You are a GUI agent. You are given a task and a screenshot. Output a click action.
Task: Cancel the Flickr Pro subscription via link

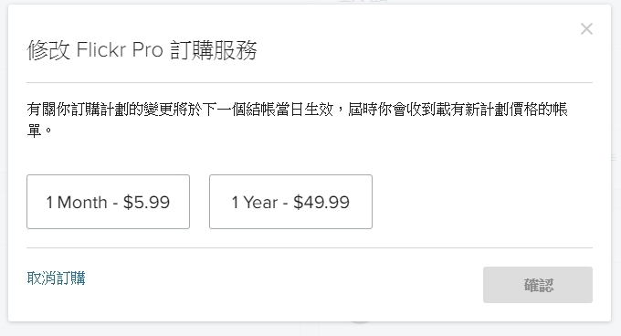(x=57, y=278)
